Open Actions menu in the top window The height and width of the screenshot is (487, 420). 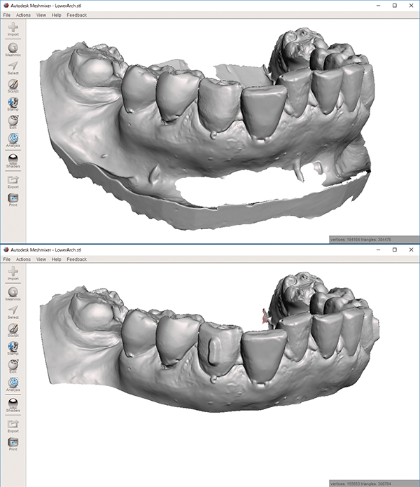(x=23, y=15)
